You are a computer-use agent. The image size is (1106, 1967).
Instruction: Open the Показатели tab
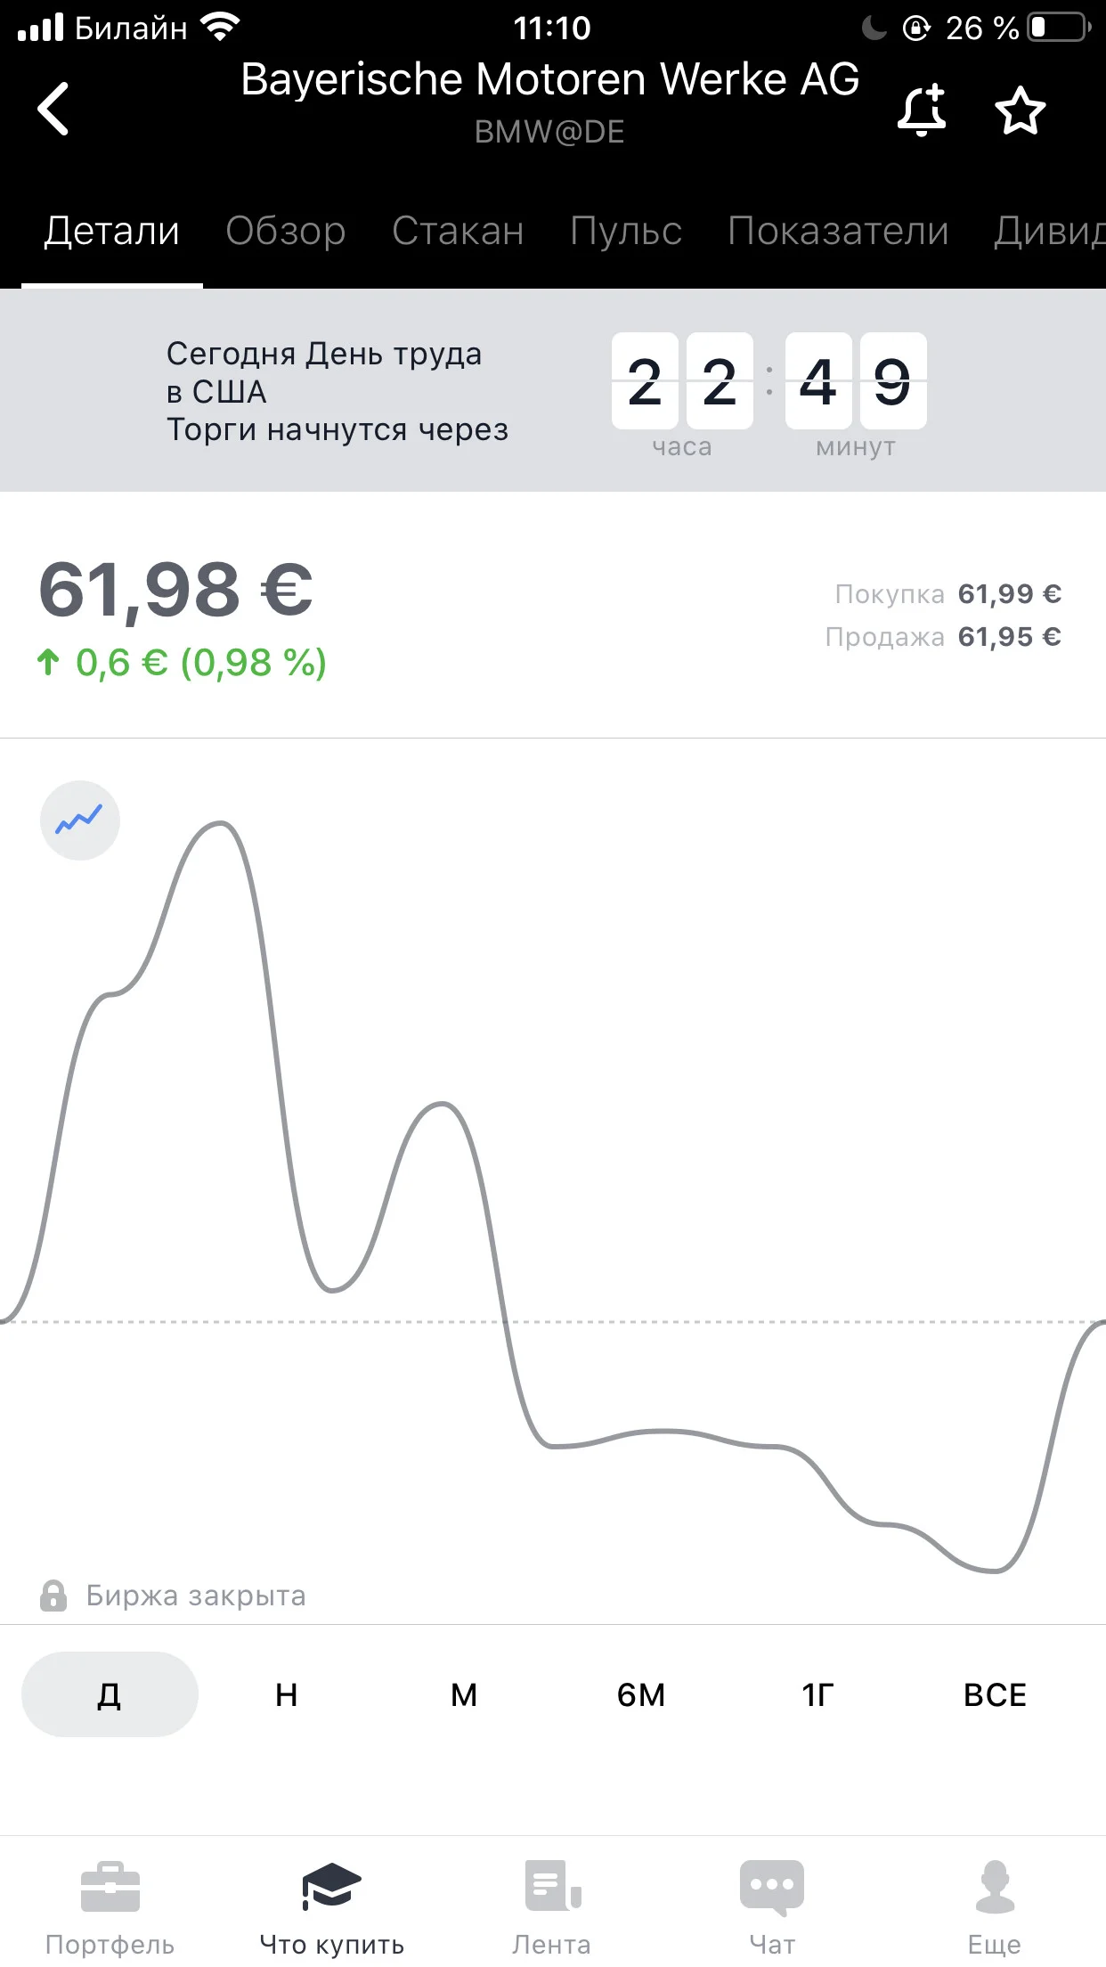point(838,231)
